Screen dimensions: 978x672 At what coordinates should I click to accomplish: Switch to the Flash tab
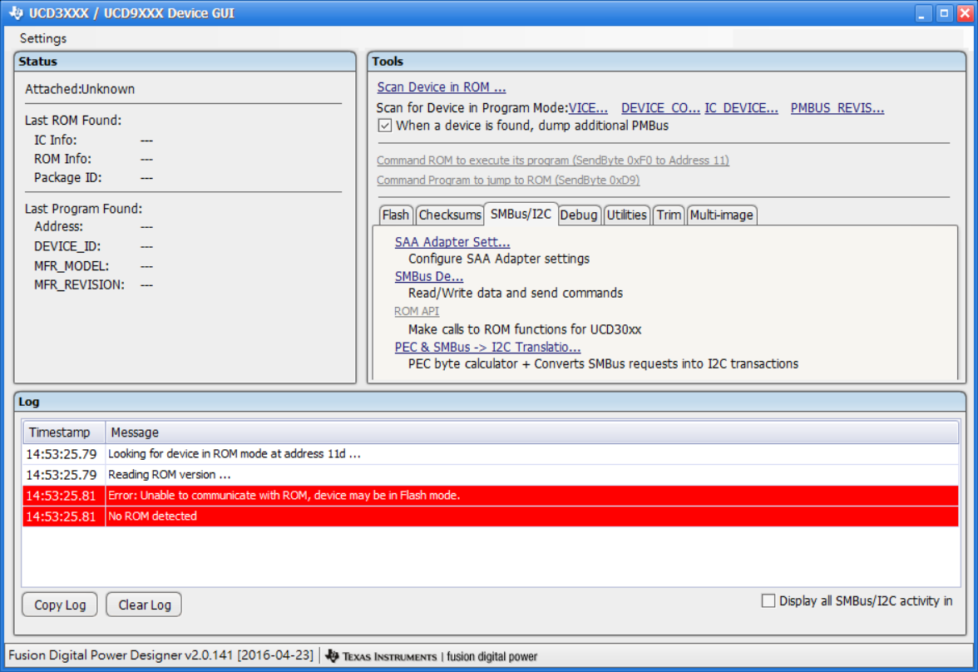396,215
